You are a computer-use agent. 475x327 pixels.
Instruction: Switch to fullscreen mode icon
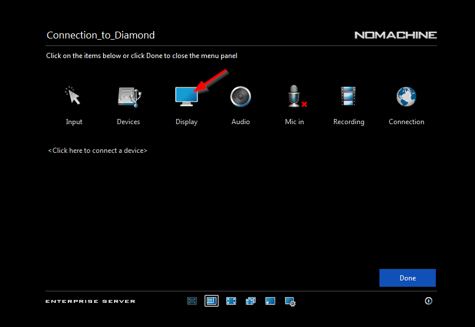(x=231, y=301)
